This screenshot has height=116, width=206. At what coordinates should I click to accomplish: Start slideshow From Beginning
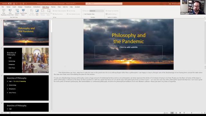(4, 12)
